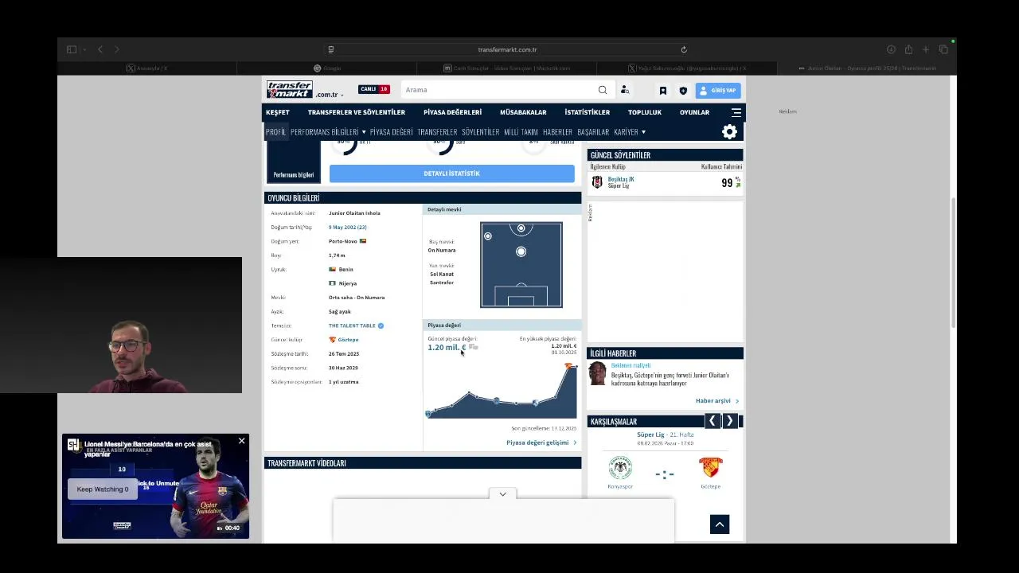Open the Haber arşivi link
The height and width of the screenshot is (573, 1019).
click(x=716, y=401)
